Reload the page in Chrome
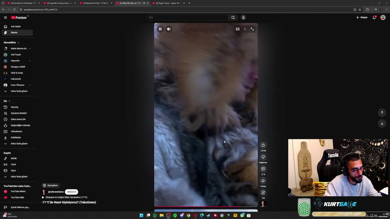 (x=14, y=9)
